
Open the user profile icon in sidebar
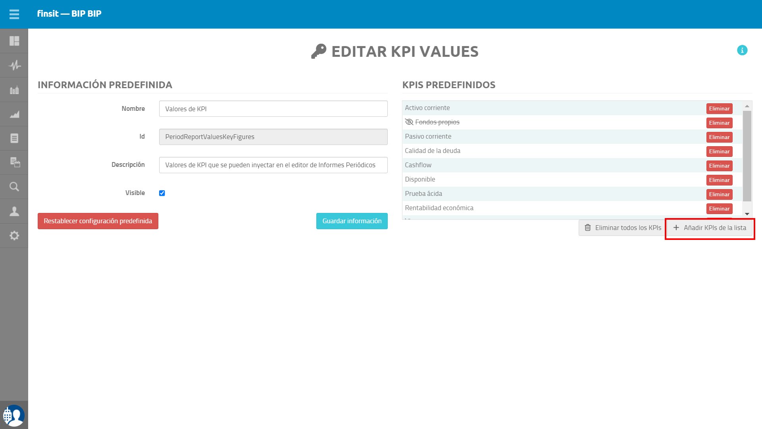click(x=14, y=211)
